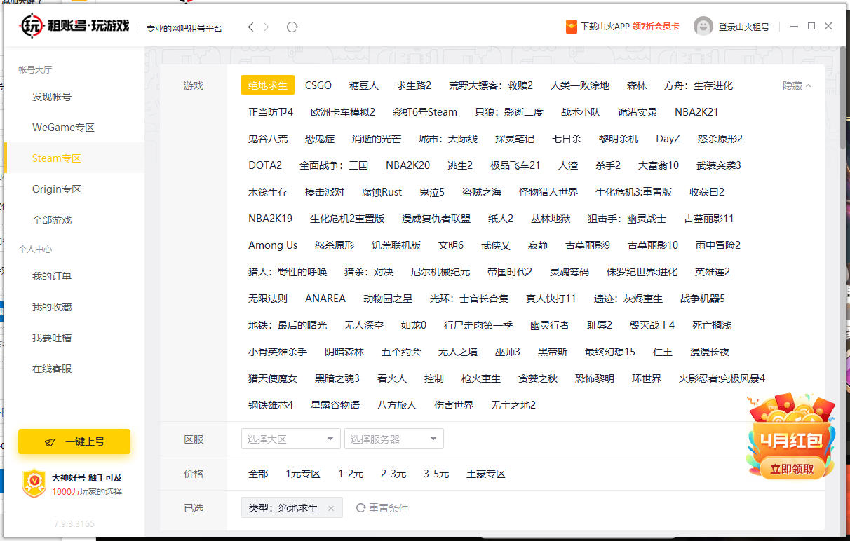Open the 4月红包 red envelope promotion
The width and height of the screenshot is (850, 541).
790,438
